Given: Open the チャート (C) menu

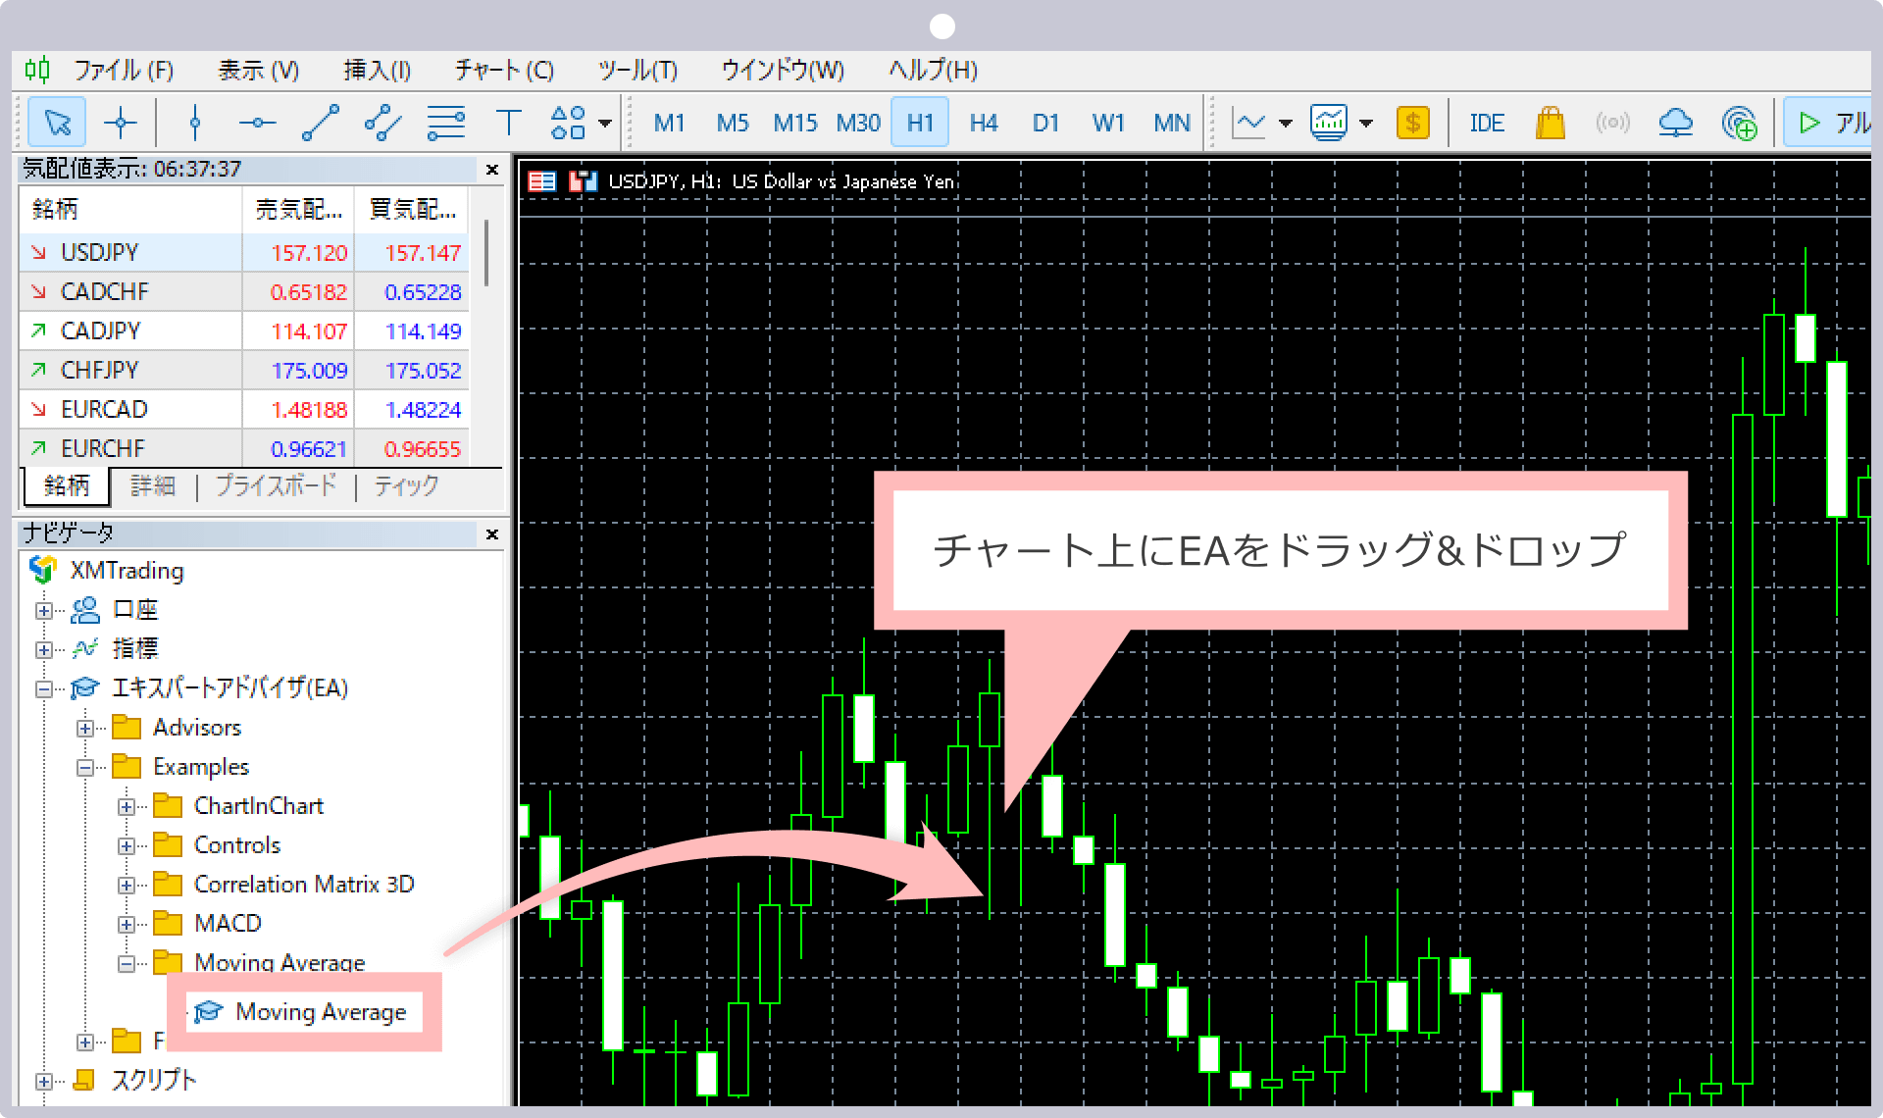Looking at the screenshot, I should (504, 71).
